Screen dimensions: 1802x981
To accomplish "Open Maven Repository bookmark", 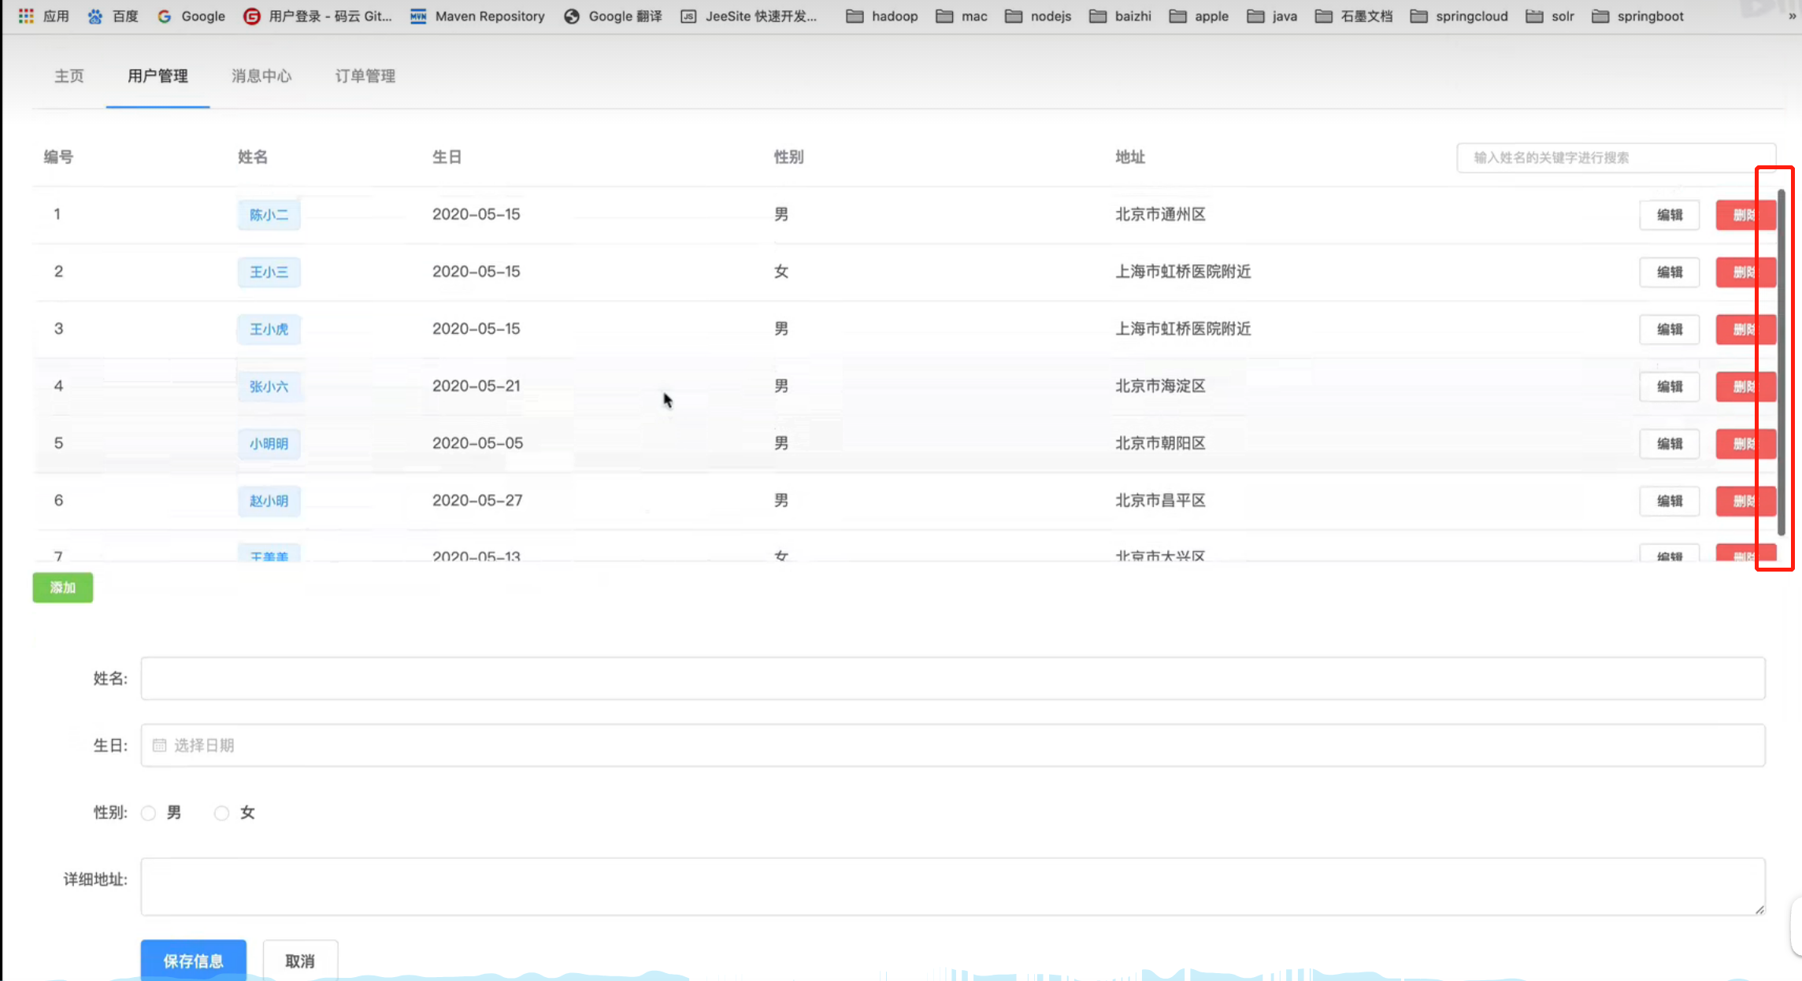I will point(477,16).
